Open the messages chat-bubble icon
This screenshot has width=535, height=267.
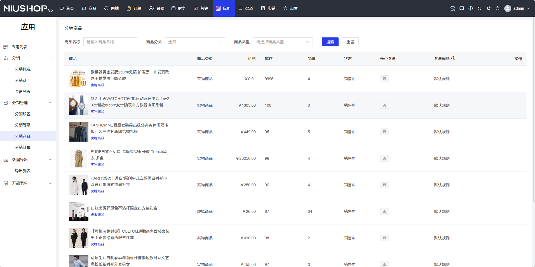point(461,8)
